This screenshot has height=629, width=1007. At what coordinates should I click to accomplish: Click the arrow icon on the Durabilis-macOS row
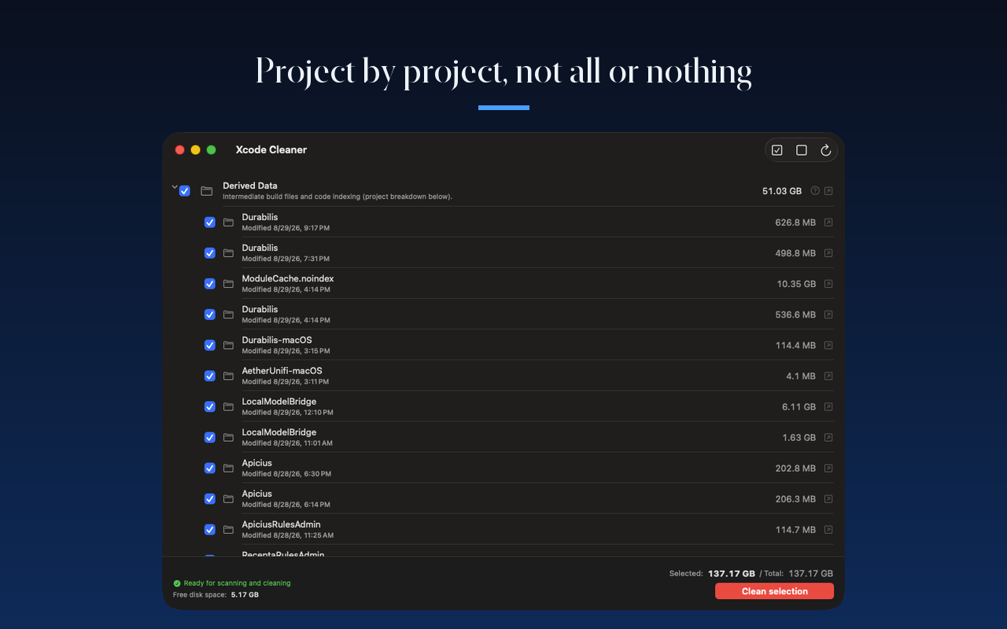(828, 345)
